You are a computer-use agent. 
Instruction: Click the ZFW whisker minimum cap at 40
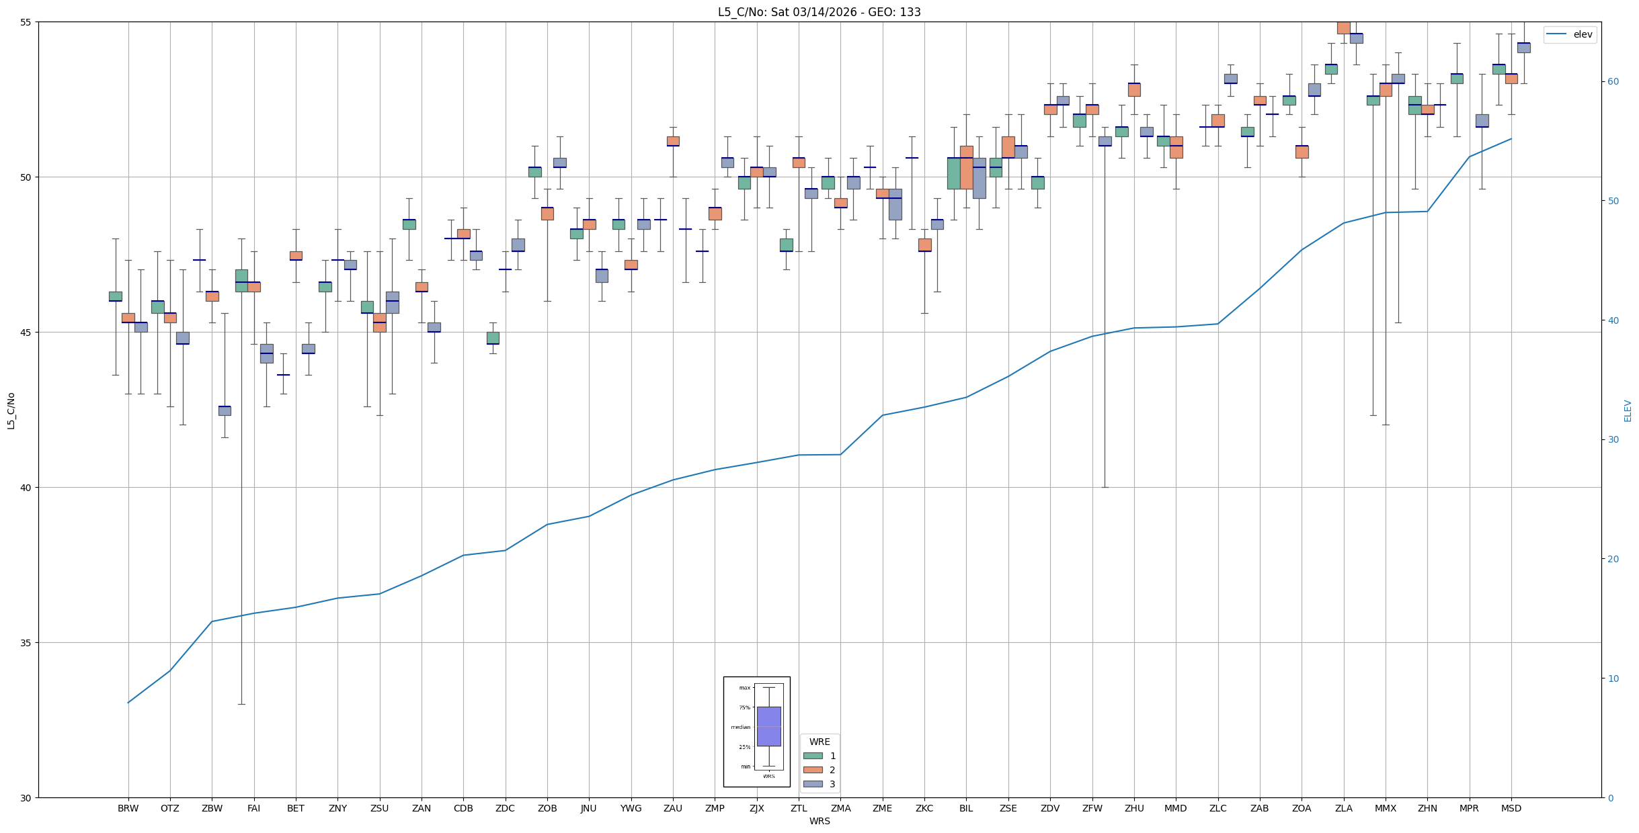click(1105, 487)
